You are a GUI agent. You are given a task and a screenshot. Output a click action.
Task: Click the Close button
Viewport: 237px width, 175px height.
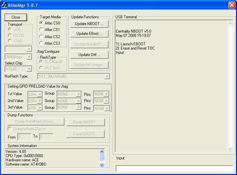coord(16,17)
